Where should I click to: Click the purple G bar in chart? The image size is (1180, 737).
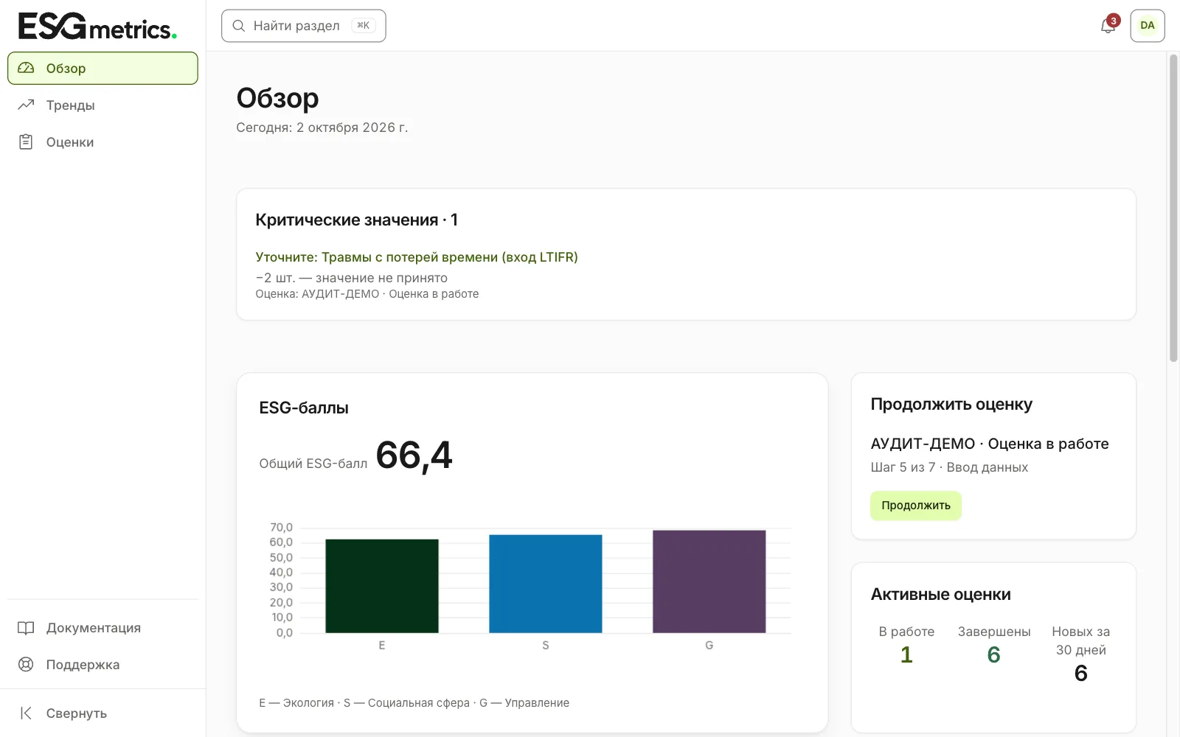click(x=709, y=581)
